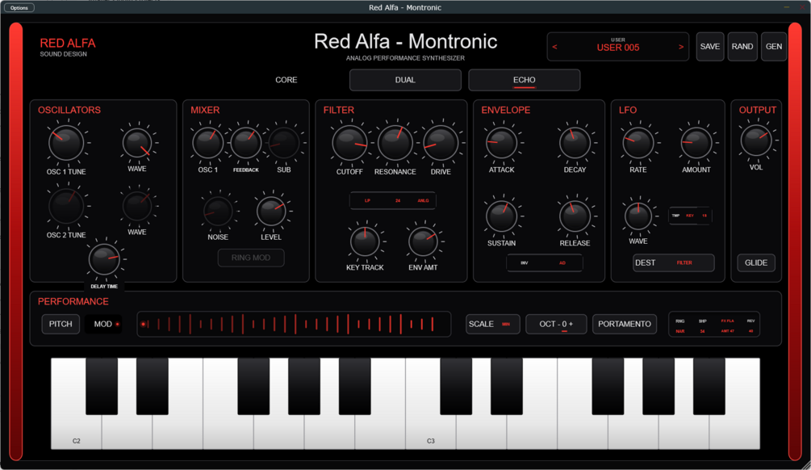Viewport: 811px width, 470px height.
Task: Select next preset with right arrow
Action: 681,47
